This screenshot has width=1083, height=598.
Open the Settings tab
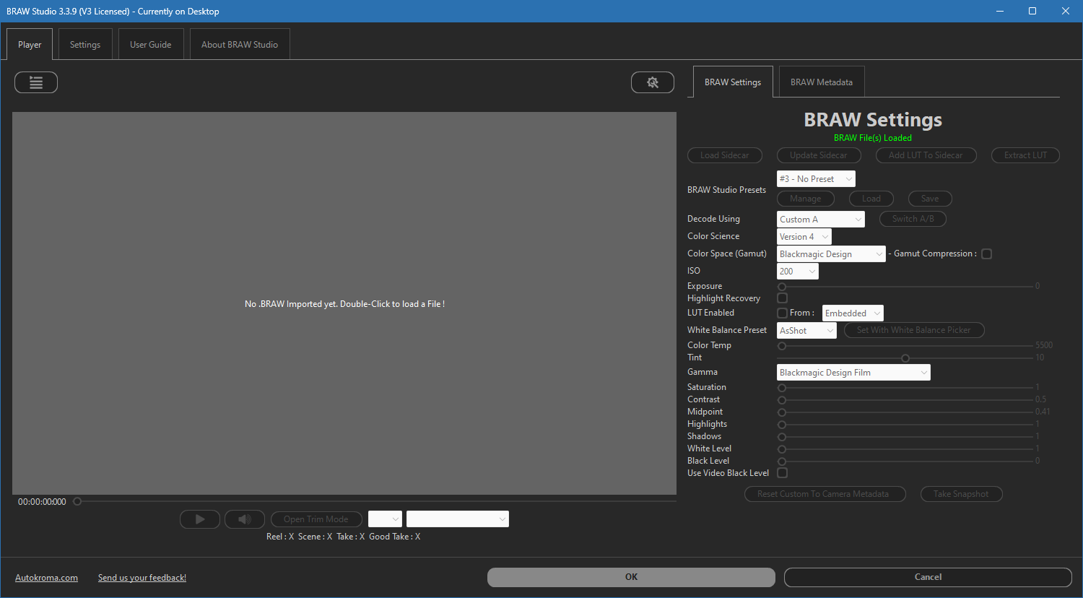point(85,44)
